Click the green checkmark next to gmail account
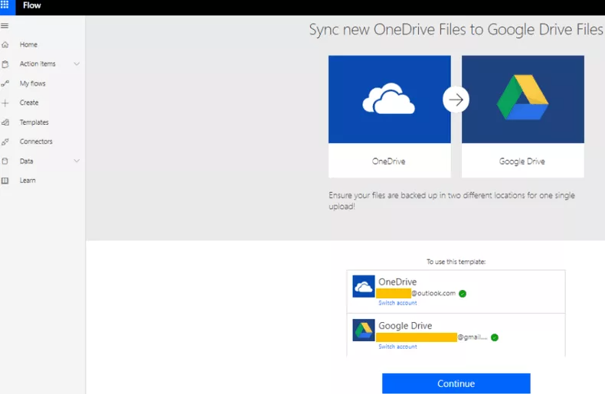Image resolution: width=605 pixels, height=394 pixels. (x=495, y=337)
